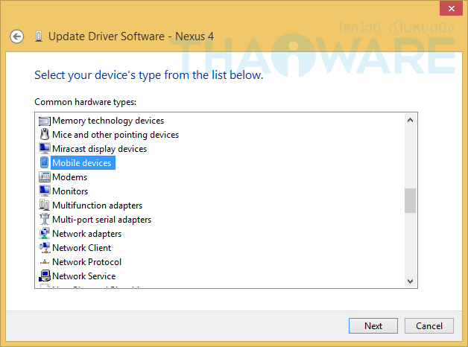The image size is (468, 347).
Task: Click the Miracast display devices icon
Action: (44, 149)
